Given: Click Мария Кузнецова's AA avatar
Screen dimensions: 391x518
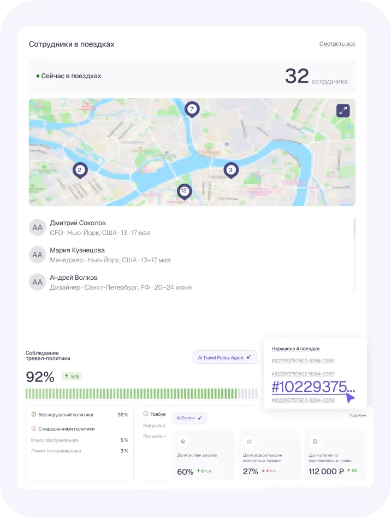Looking at the screenshot, I should pos(37,255).
